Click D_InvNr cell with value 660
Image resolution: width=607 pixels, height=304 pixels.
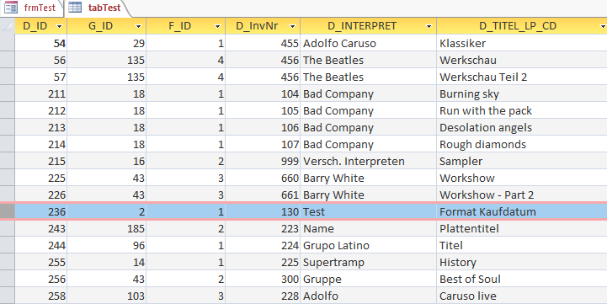pos(263,178)
